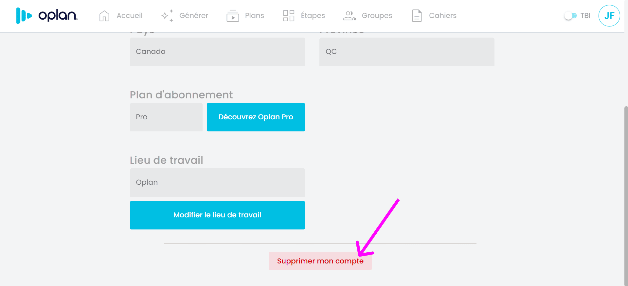Screen dimensions: 628x286
Task: Click Découvrez Oplan Pro button
Action: (256, 117)
